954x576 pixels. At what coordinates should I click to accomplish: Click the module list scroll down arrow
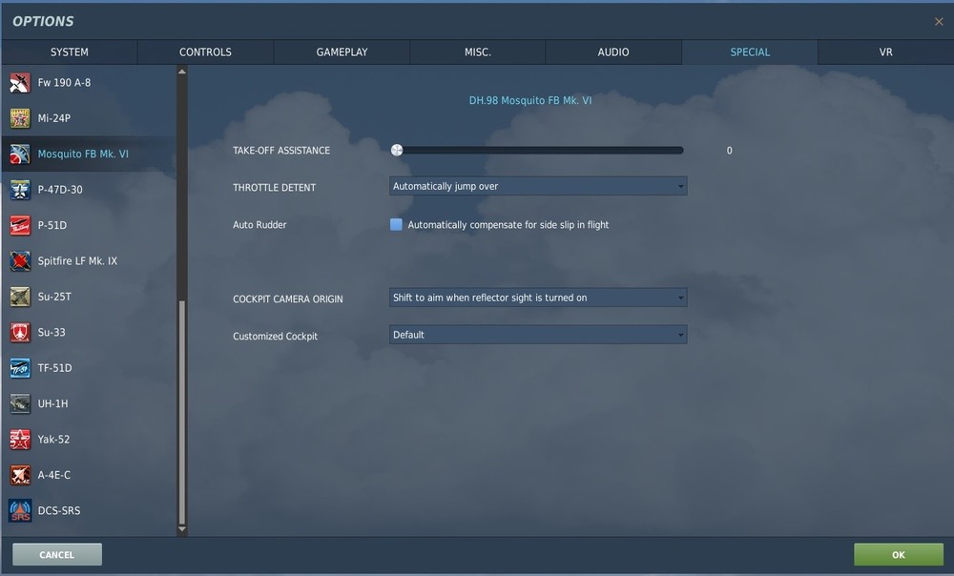(x=182, y=529)
